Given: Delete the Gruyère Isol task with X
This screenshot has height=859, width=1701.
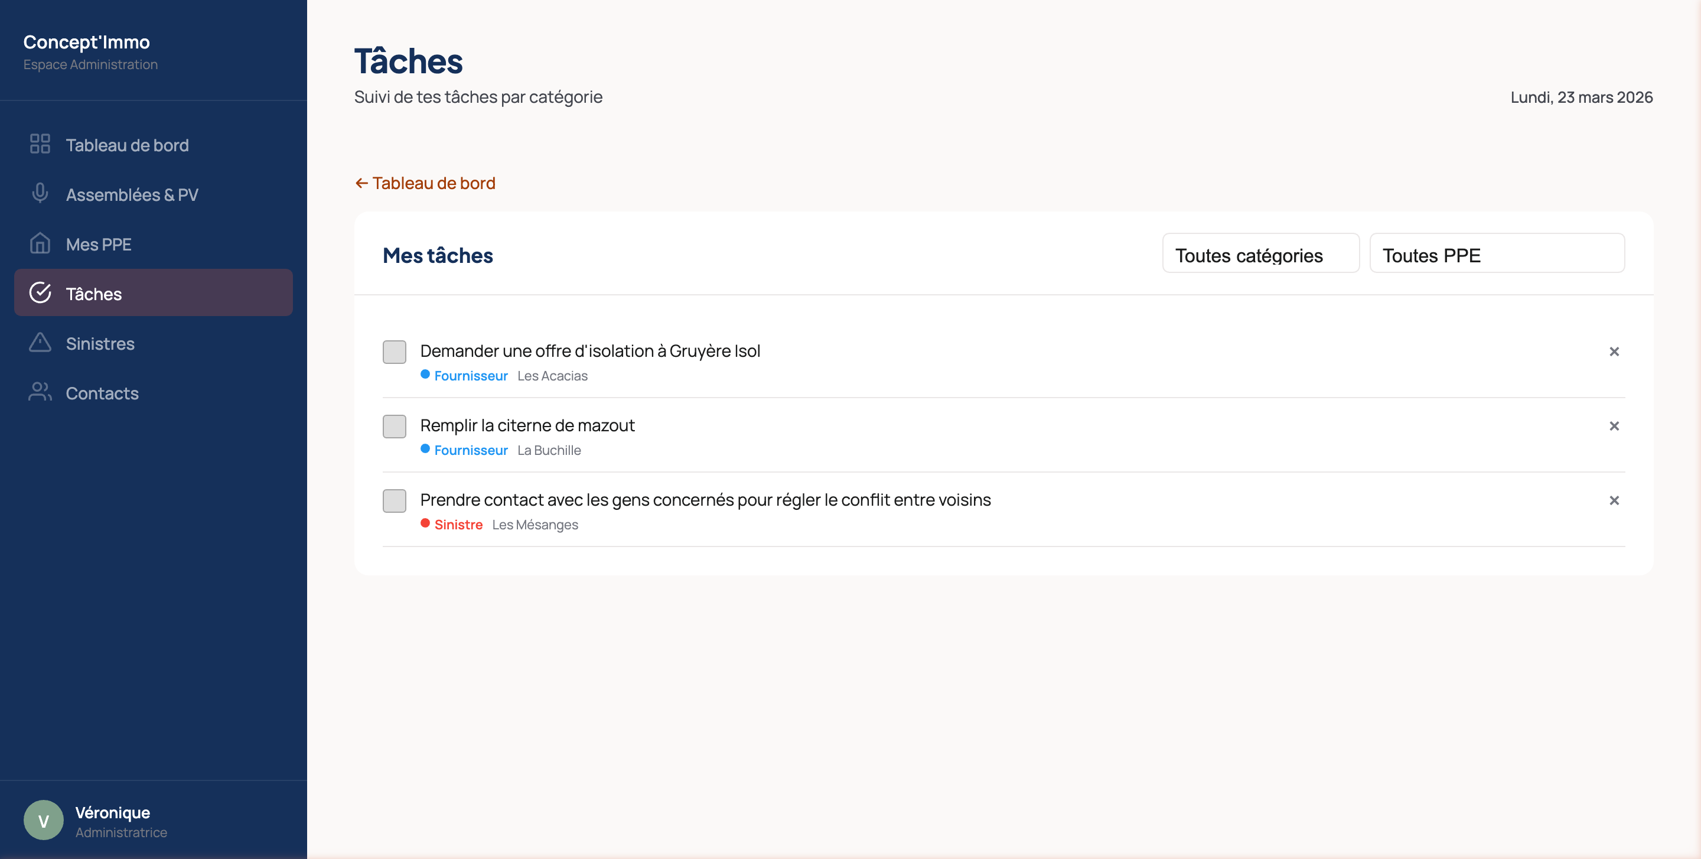Looking at the screenshot, I should click(1614, 352).
